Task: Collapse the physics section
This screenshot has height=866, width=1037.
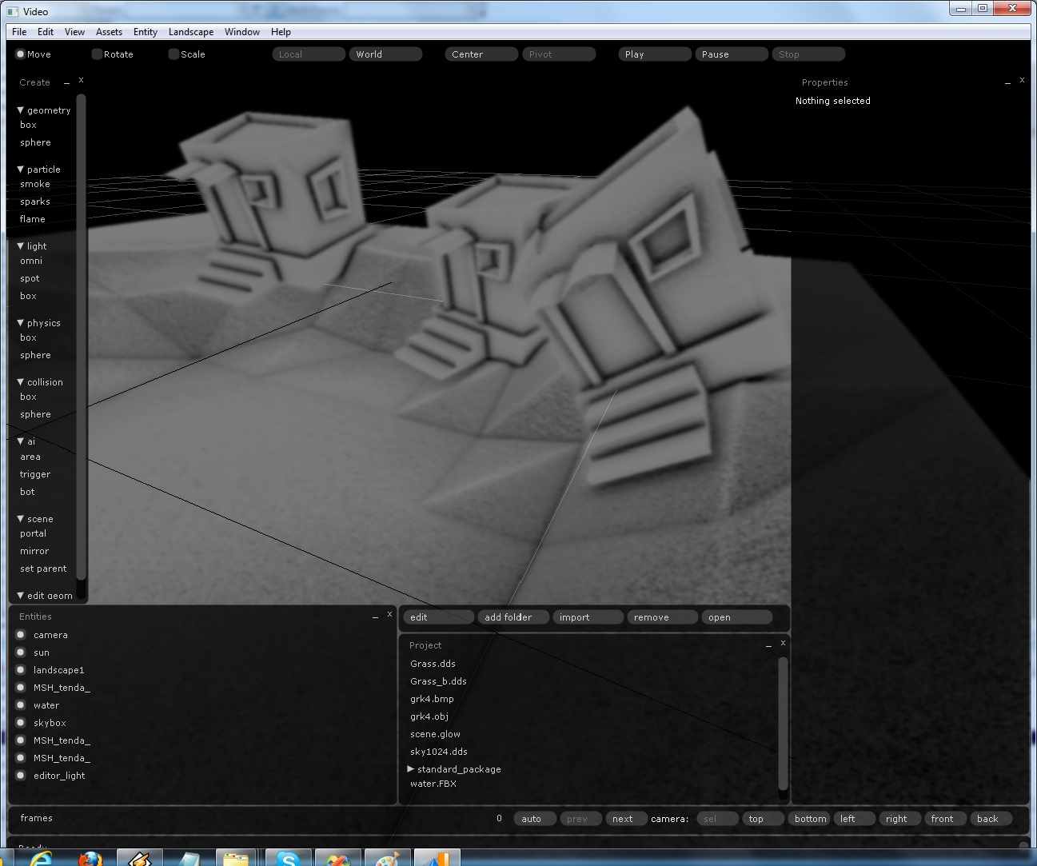Action: 21,323
